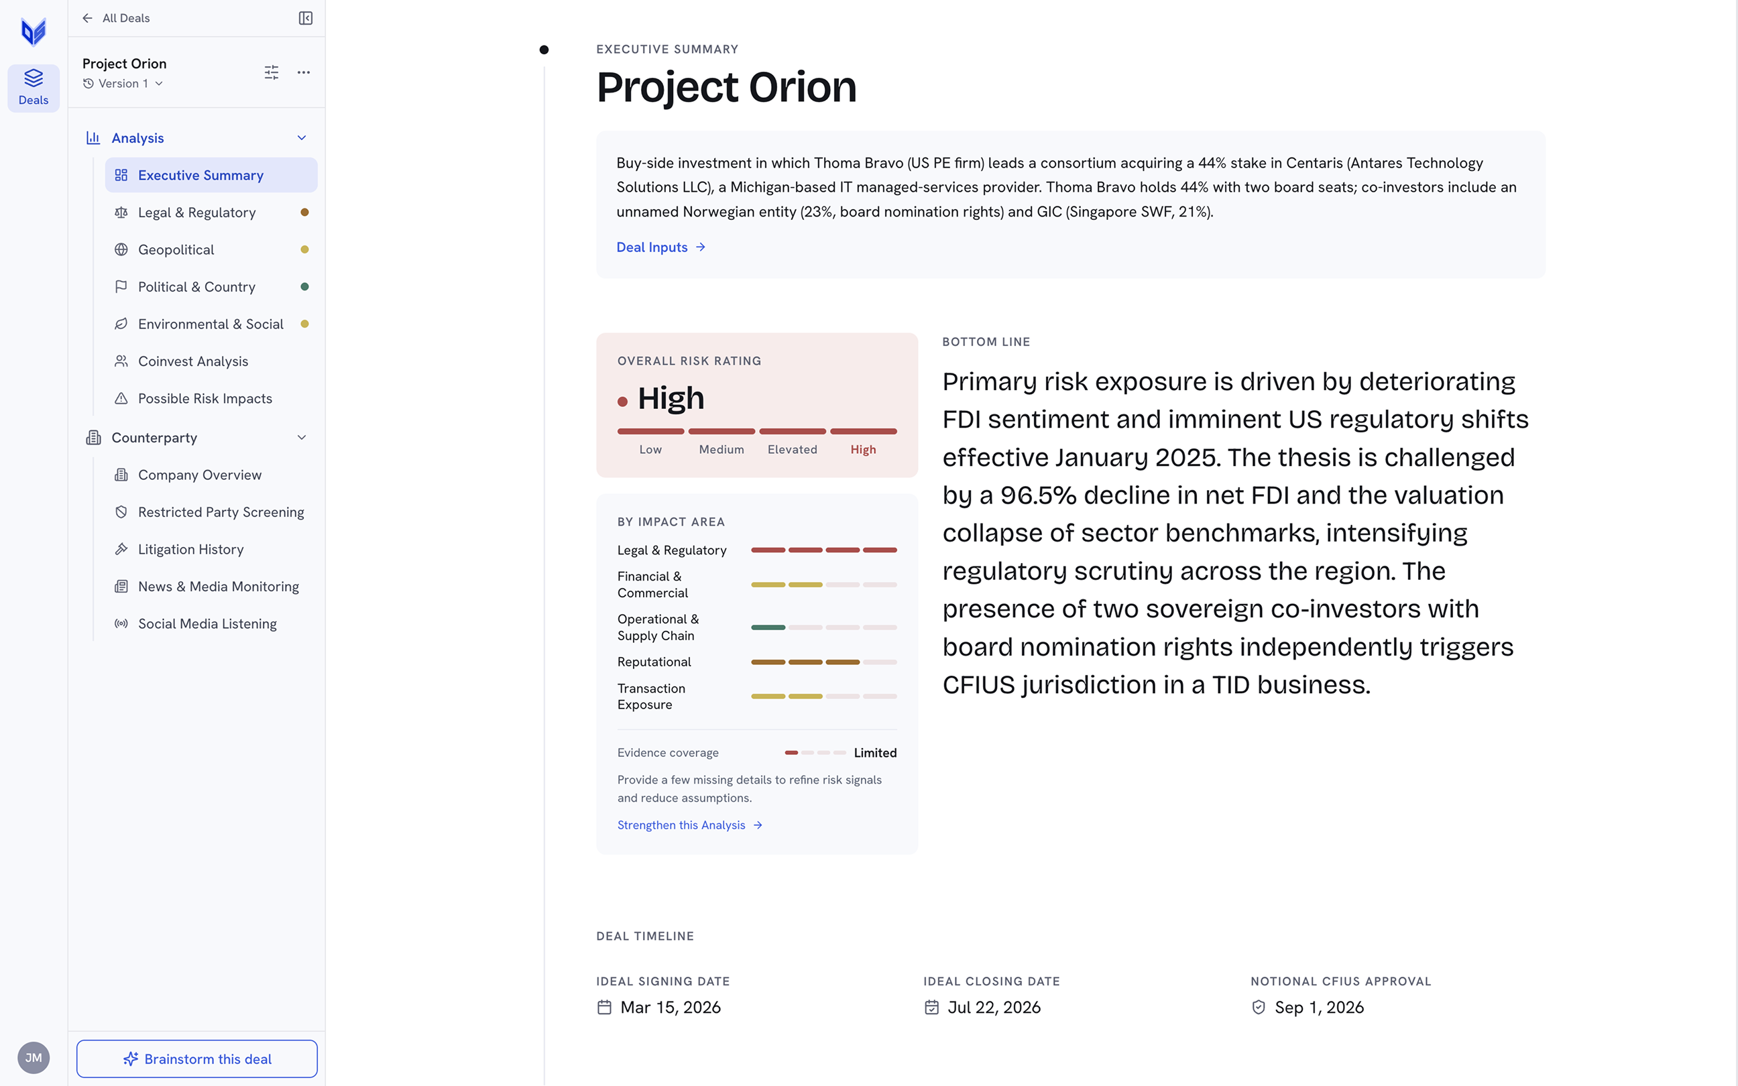Click the timeline dot beside Executive Summary
1738x1086 pixels.
point(544,50)
